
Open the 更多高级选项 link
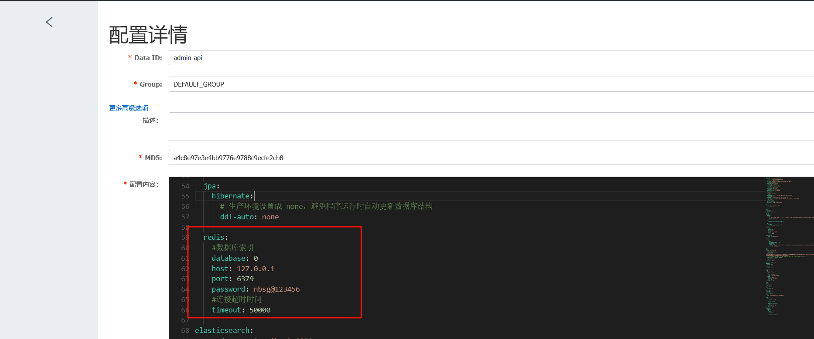129,108
